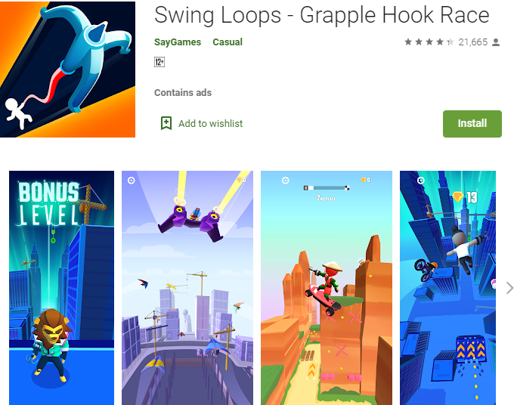Click the Swing Loops app icon
514x405 pixels.
[x=67, y=70]
